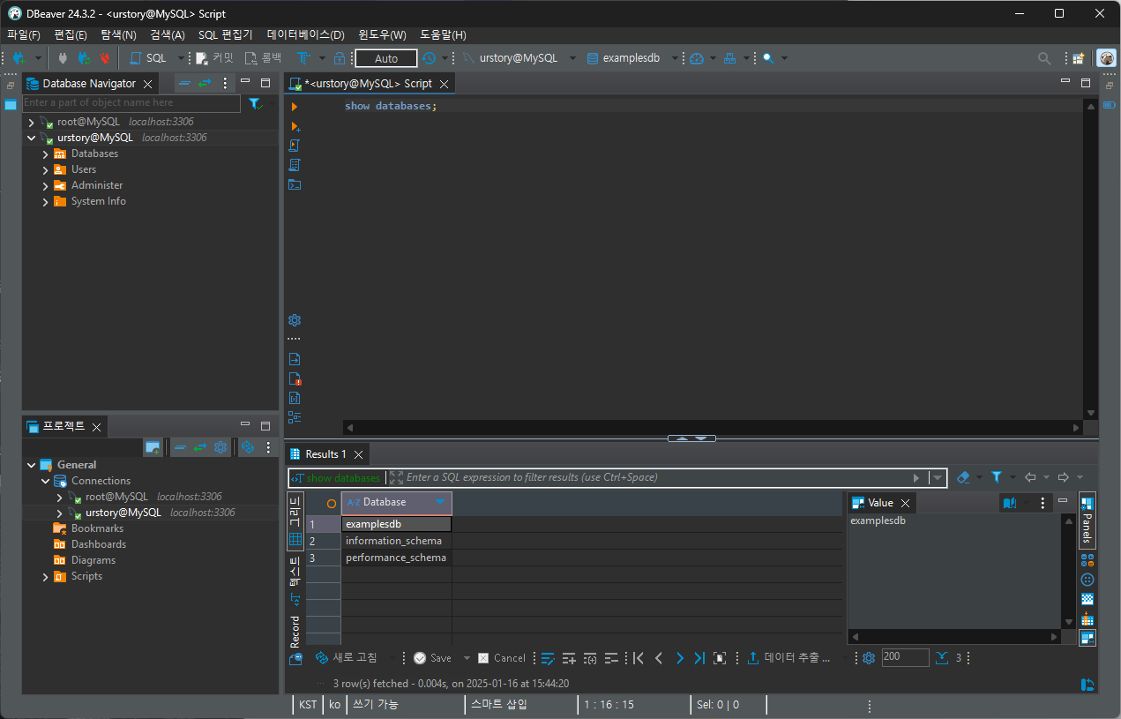Select the performance_schema cell
The width and height of the screenshot is (1121, 719).
(x=396, y=558)
